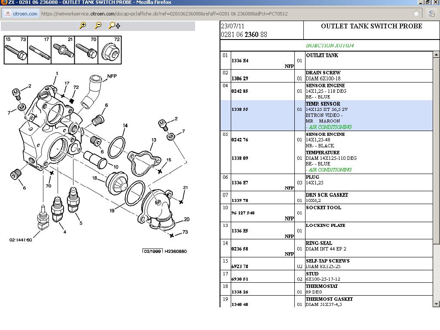
Task: Click the SELF-TAP SCREWS description
Action: tap(328, 261)
